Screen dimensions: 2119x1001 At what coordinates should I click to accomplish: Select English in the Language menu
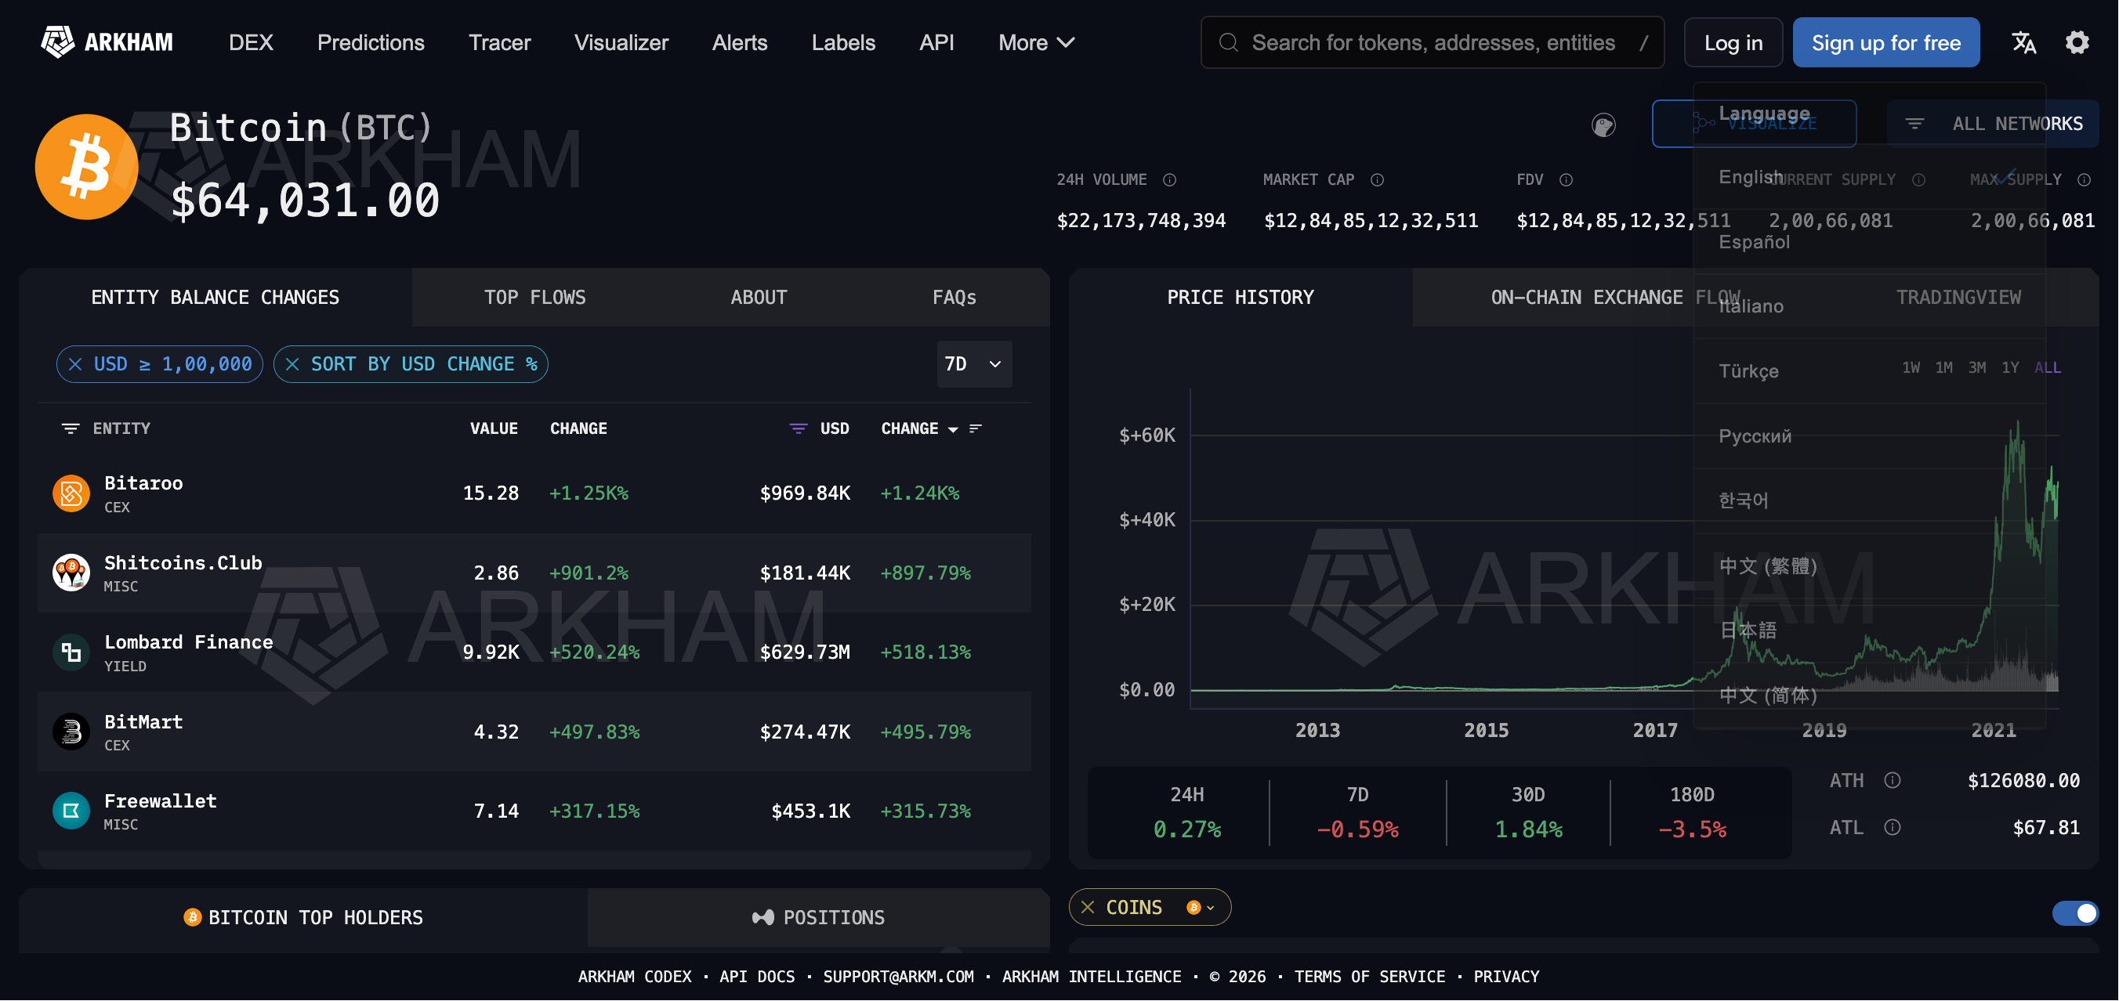[x=1869, y=178]
